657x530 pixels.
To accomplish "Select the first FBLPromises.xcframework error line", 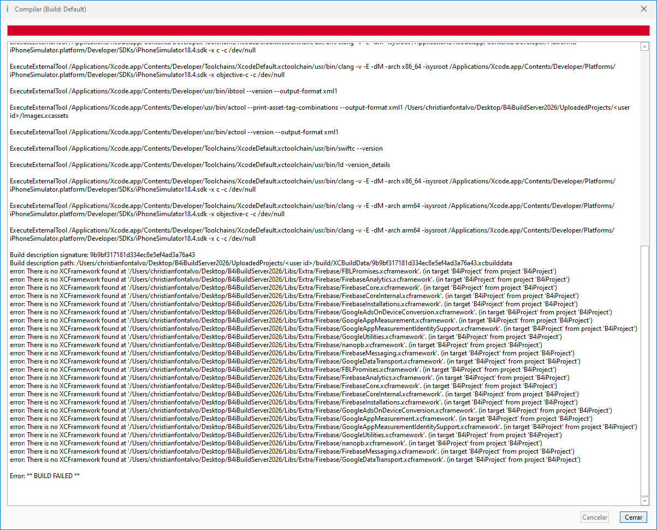I will 283,271.
